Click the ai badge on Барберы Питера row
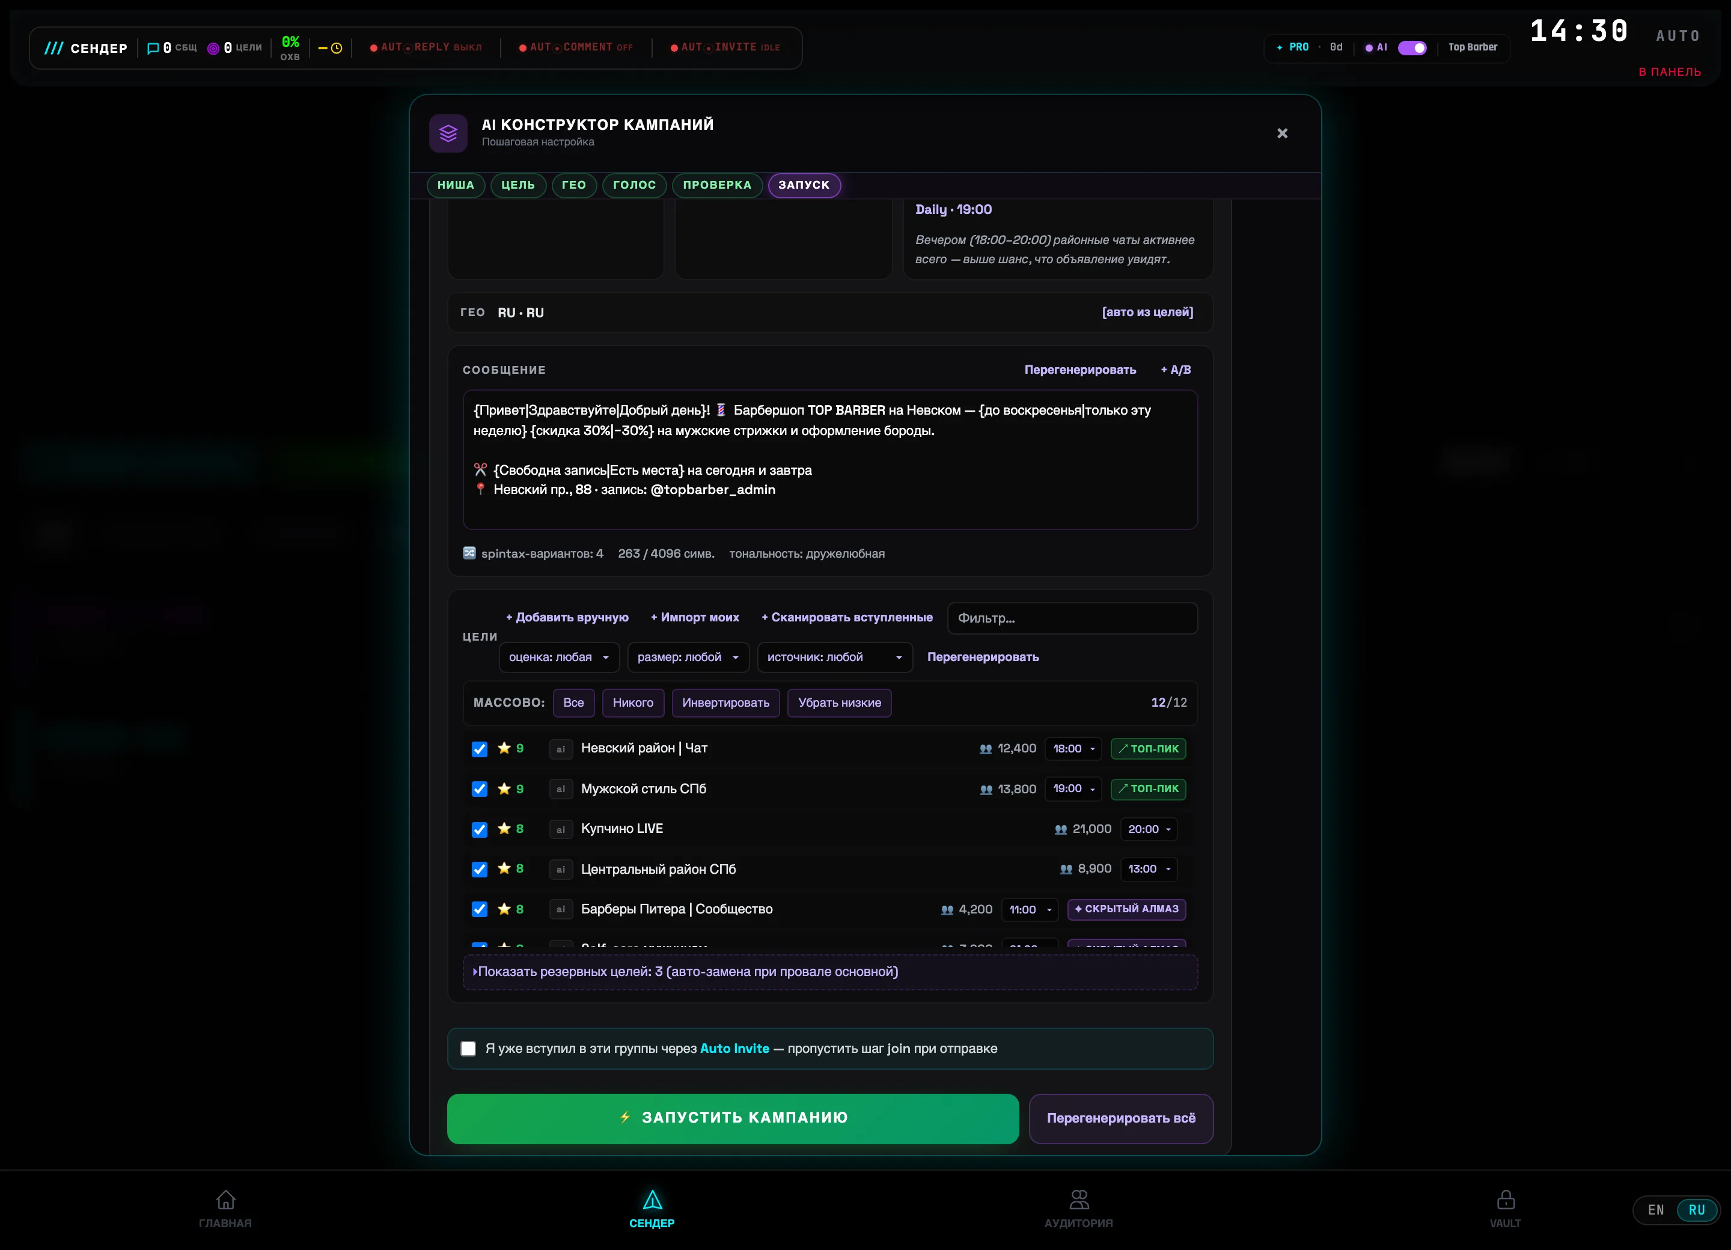This screenshot has width=1731, height=1250. [x=561, y=909]
